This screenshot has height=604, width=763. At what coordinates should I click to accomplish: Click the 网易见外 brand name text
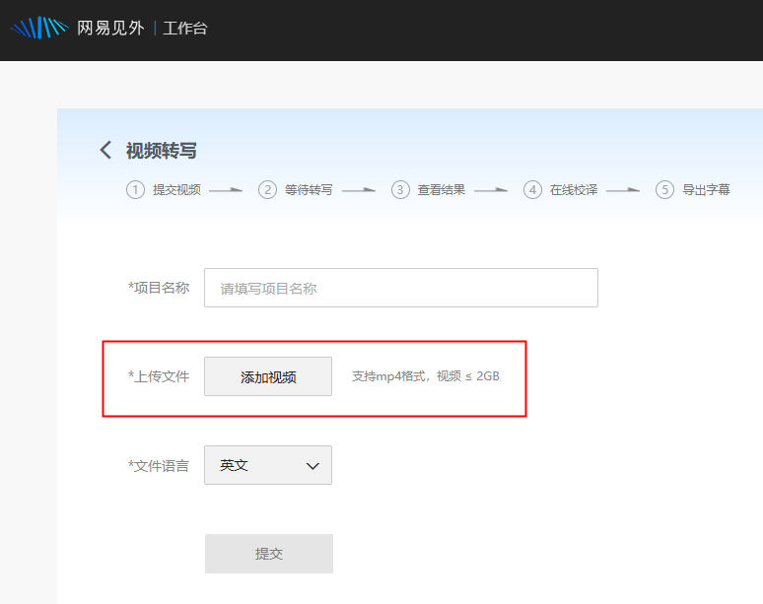click(x=110, y=28)
